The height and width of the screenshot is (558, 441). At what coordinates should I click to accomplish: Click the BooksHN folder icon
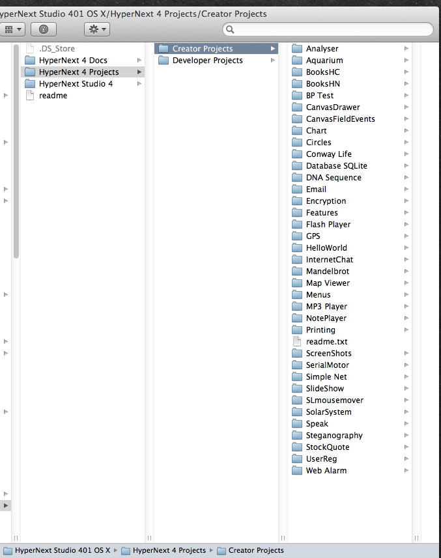point(297,83)
